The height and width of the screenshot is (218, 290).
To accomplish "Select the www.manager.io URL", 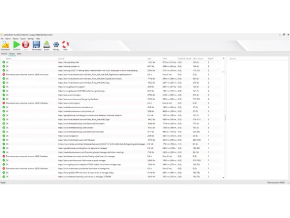I will coord(68,135).
